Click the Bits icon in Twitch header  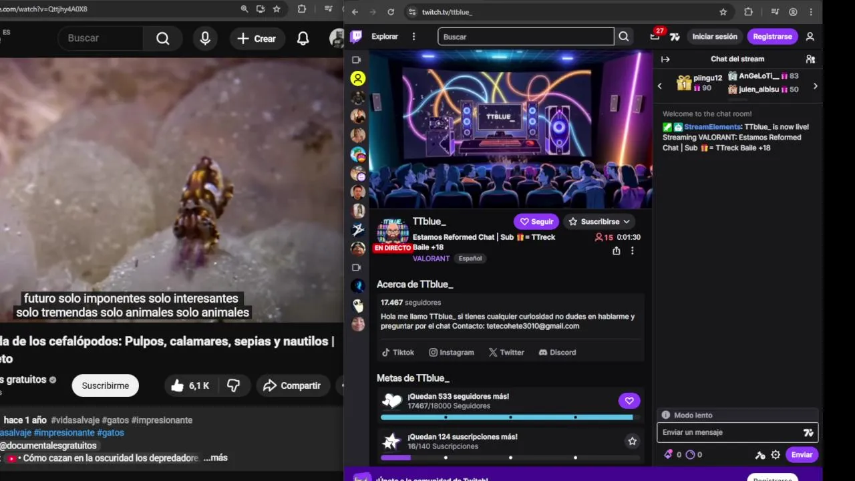pyautogui.click(x=675, y=37)
